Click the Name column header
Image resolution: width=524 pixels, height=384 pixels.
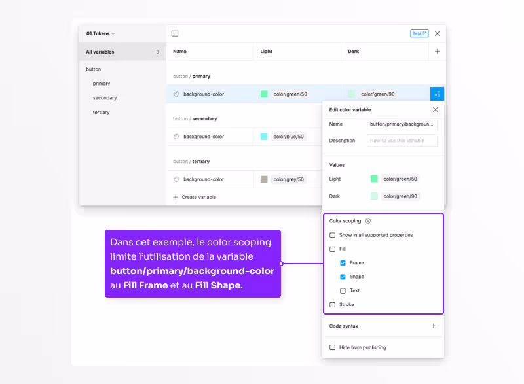point(179,52)
